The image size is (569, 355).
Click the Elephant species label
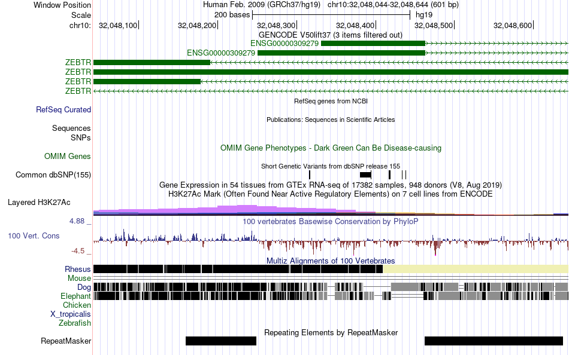click(76, 296)
